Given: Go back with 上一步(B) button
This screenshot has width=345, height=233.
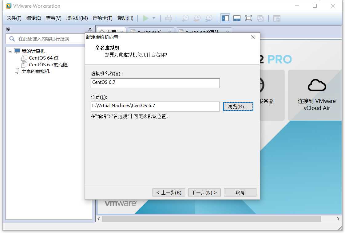Looking at the screenshot, I should [169, 192].
